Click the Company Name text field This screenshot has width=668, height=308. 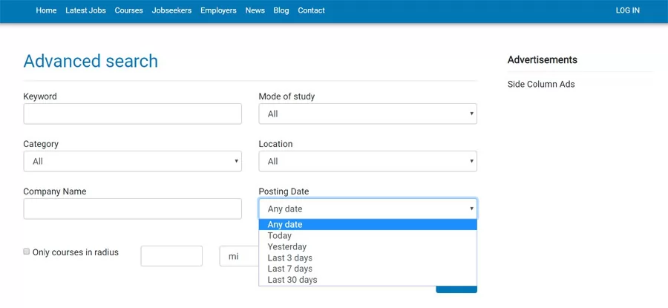tap(132, 209)
